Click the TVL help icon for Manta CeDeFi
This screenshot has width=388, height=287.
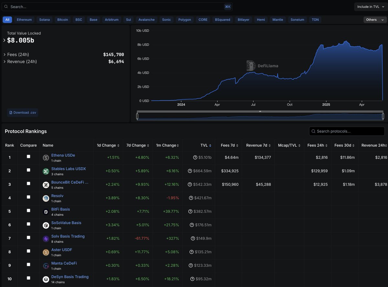pyautogui.click(x=190, y=265)
